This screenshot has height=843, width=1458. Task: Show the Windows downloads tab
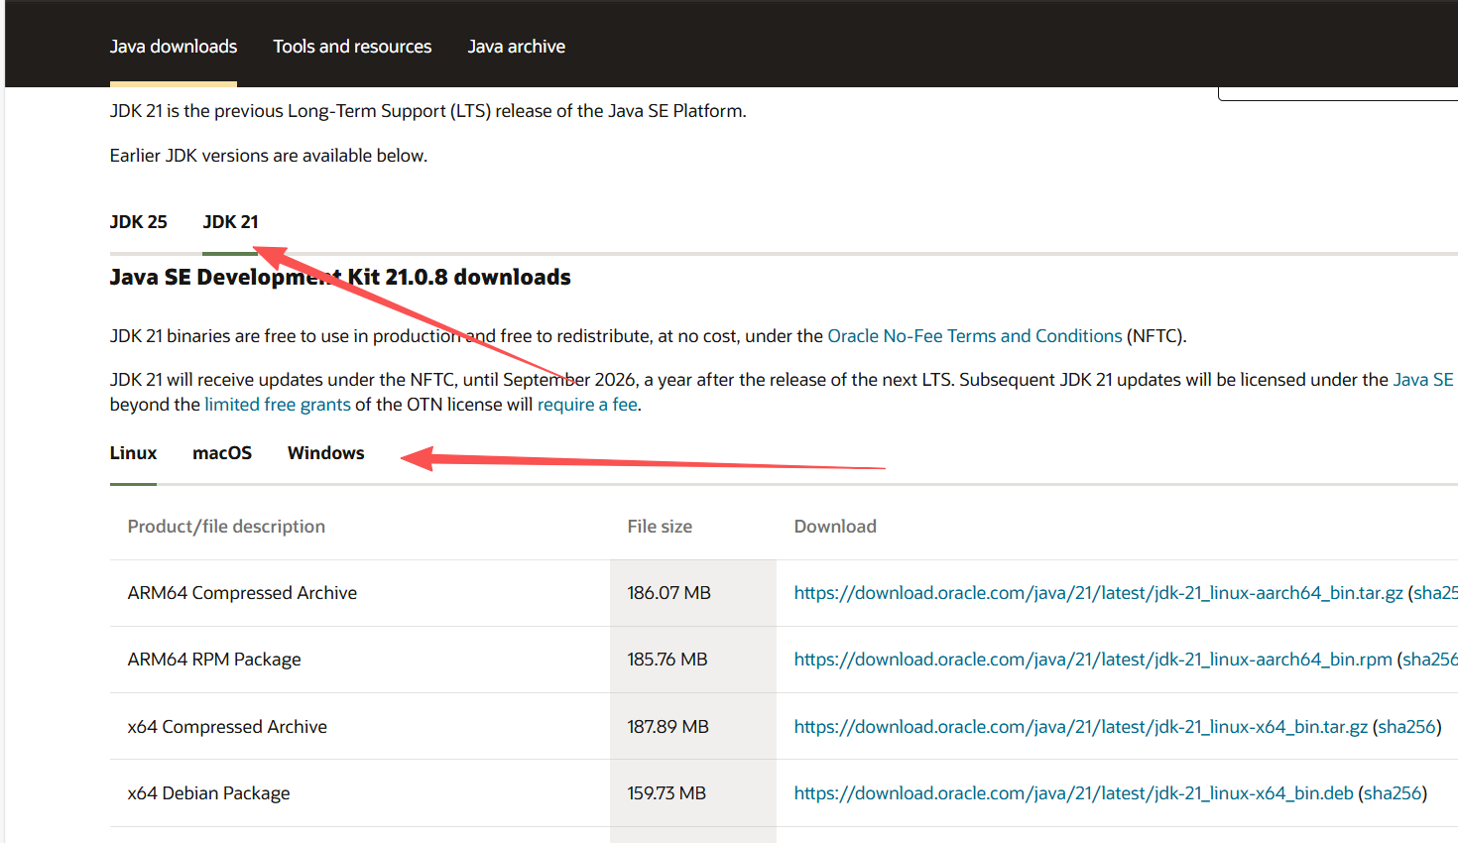[x=325, y=453]
